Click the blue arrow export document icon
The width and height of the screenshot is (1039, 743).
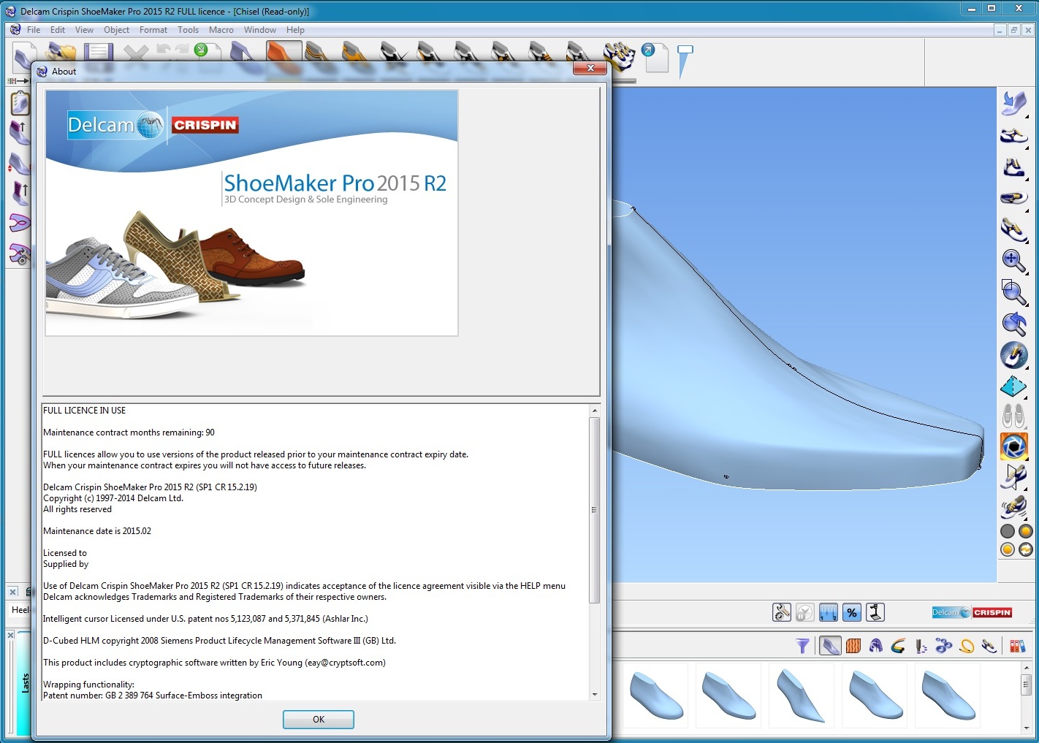pyautogui.click(x=655, y=57)
